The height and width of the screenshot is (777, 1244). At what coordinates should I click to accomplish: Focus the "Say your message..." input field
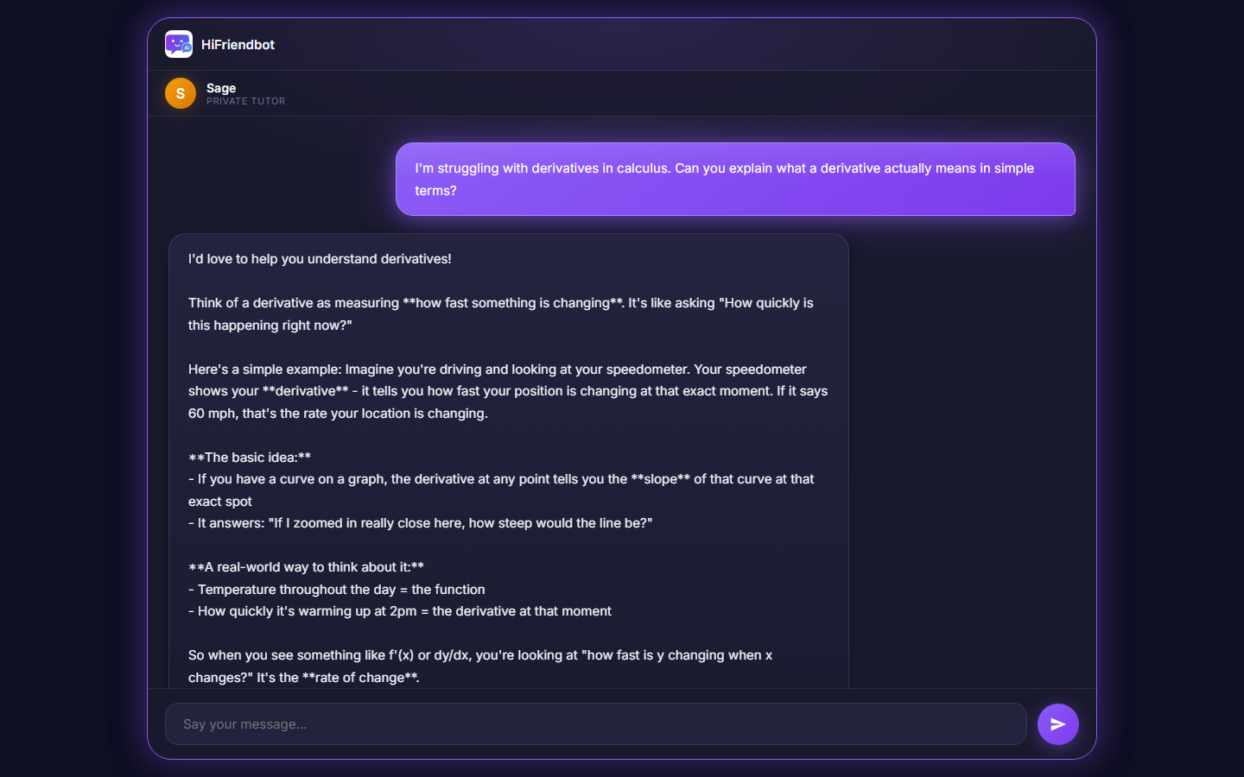595,724
